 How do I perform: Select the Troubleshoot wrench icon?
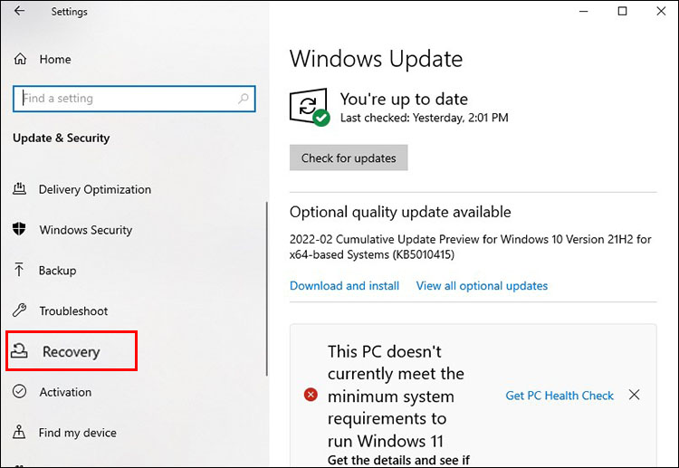[20, 311]
